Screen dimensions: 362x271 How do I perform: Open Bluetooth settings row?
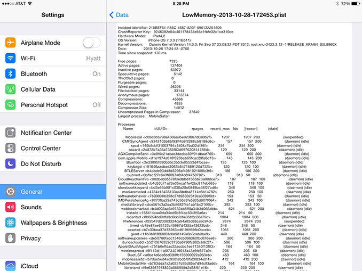[53, 73]
